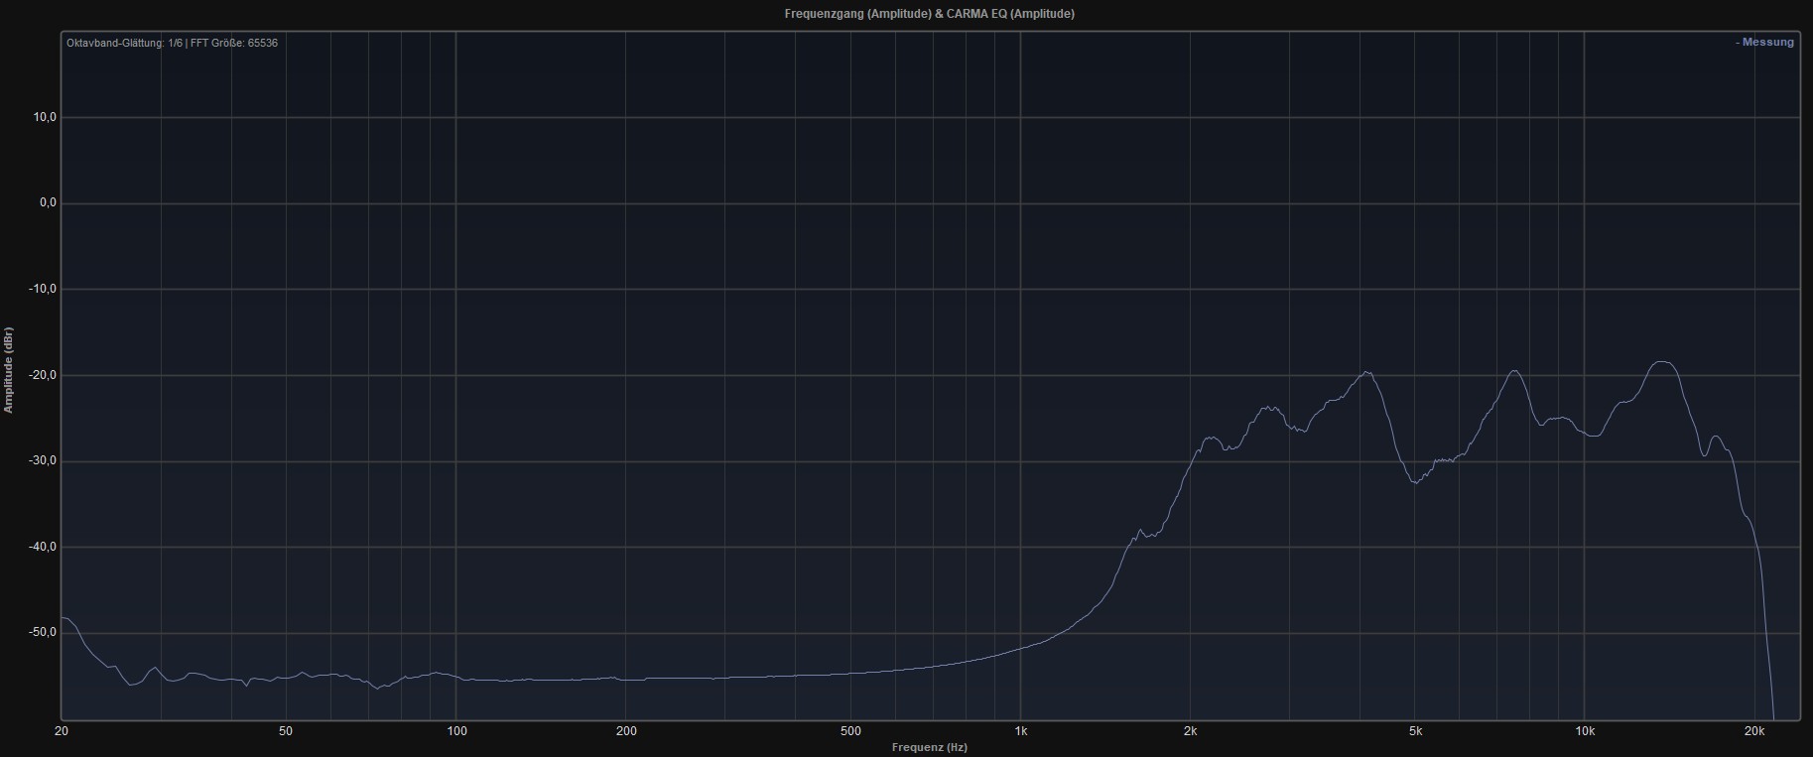
Task: Click the Frequenz (Hz) axis label
Action: tap(929, 747)
